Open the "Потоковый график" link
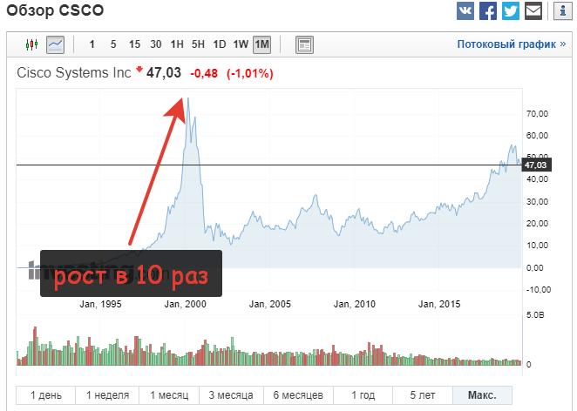 511,44
